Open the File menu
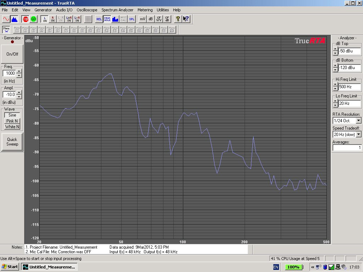Image resolution: width=363 pixels, height=272 pixels. pyautogui.click(x=5, y=10)
